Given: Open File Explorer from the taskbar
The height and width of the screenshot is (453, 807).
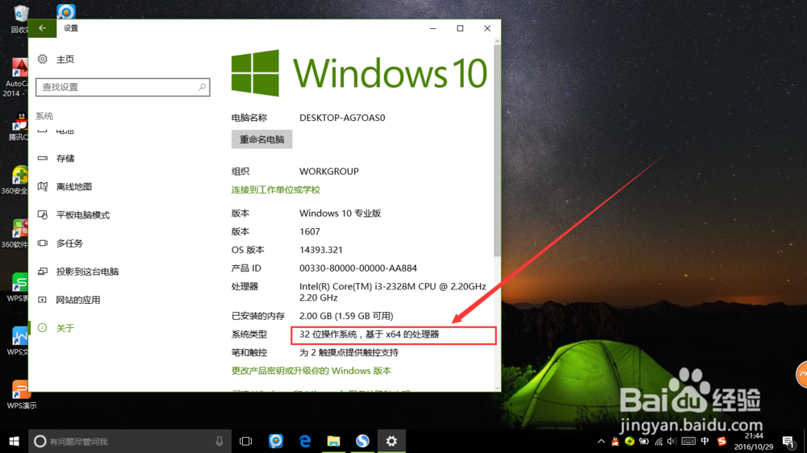Looking at the screenshot, I should click(333, 441).
